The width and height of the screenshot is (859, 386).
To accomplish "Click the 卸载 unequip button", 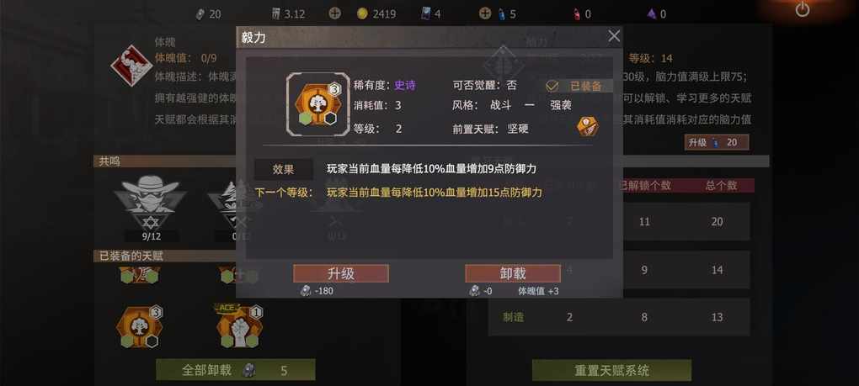I will (x=513, y=273).
